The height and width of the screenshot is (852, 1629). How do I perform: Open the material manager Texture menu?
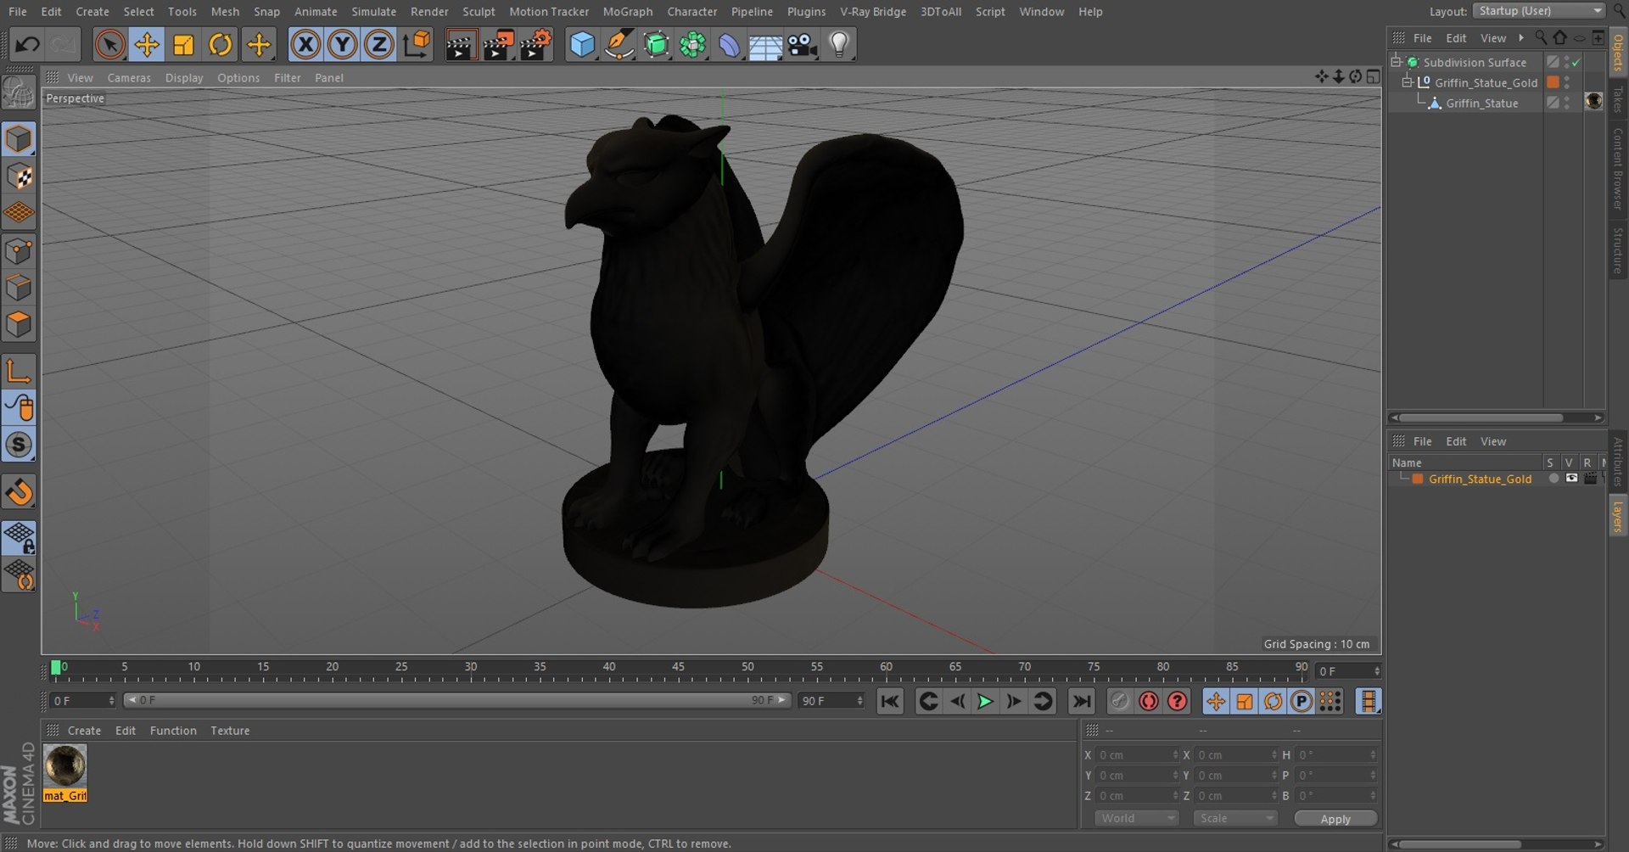(x=230, y=731)
